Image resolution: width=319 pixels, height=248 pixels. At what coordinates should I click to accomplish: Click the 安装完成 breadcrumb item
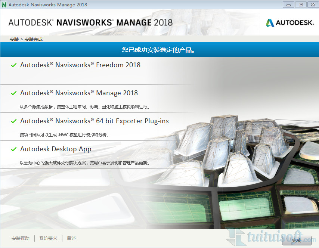(x=34, y=39)
